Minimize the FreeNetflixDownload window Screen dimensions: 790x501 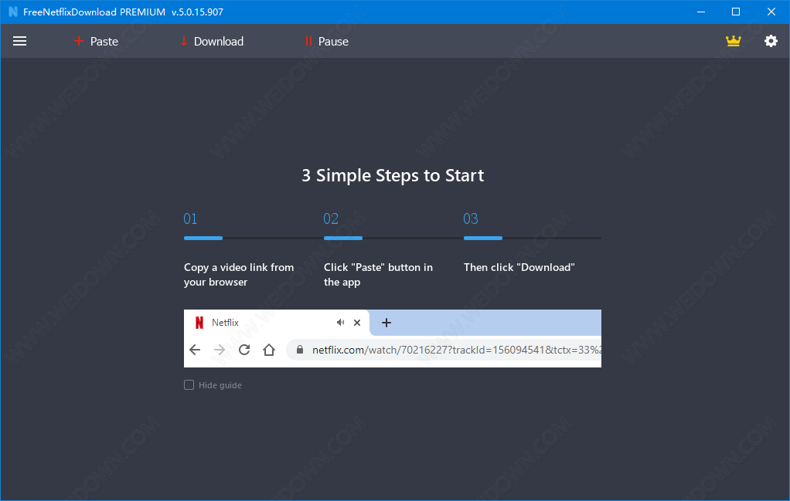(x=701, y=12)
